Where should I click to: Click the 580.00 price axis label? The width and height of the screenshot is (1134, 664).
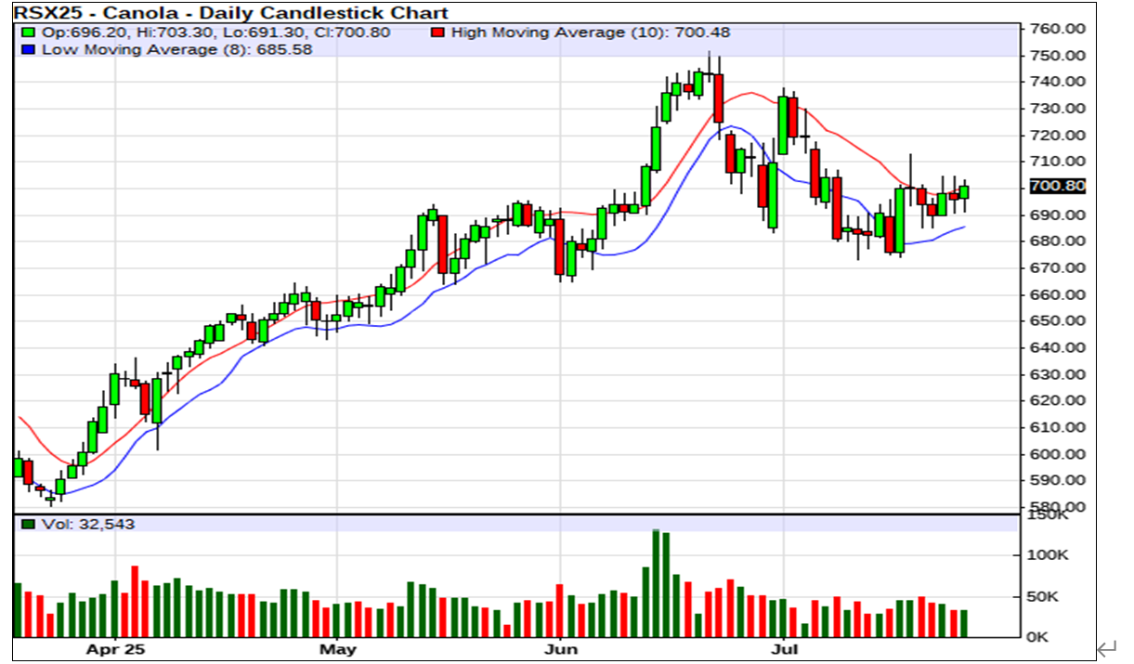1058,506
